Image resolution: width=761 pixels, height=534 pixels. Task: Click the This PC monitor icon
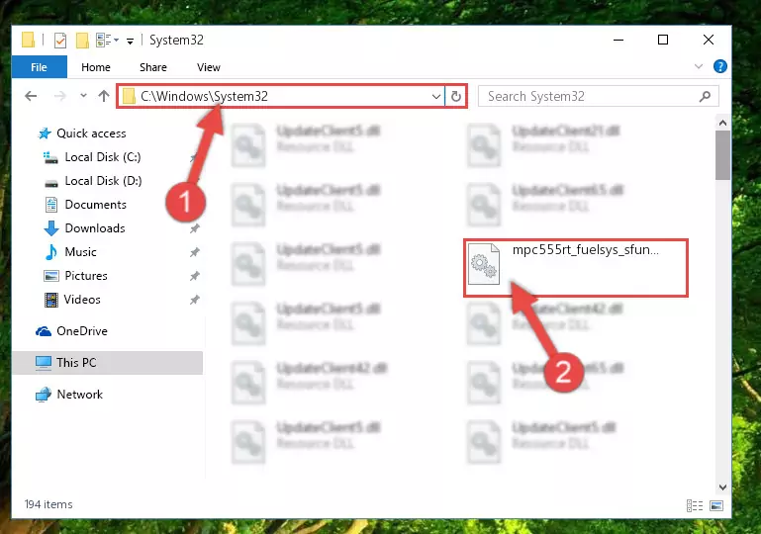[44, 363]
